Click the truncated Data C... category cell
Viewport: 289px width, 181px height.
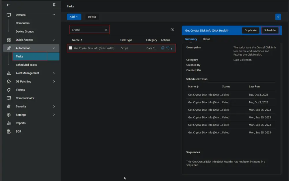[x=151, y=48]
